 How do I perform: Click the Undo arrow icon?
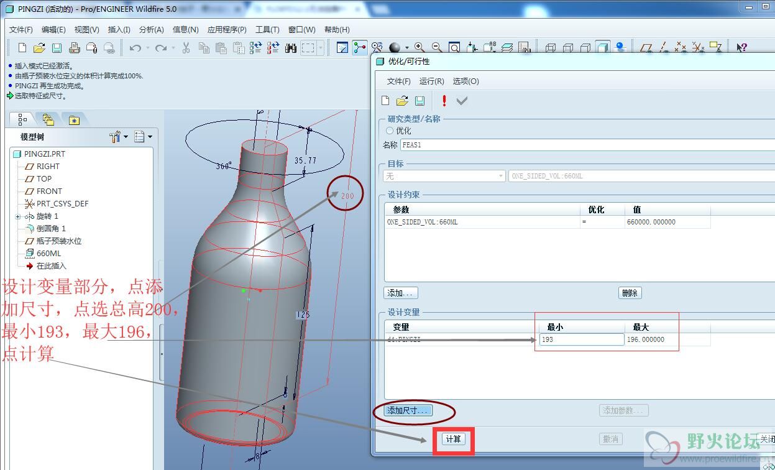tap(135, 48)
